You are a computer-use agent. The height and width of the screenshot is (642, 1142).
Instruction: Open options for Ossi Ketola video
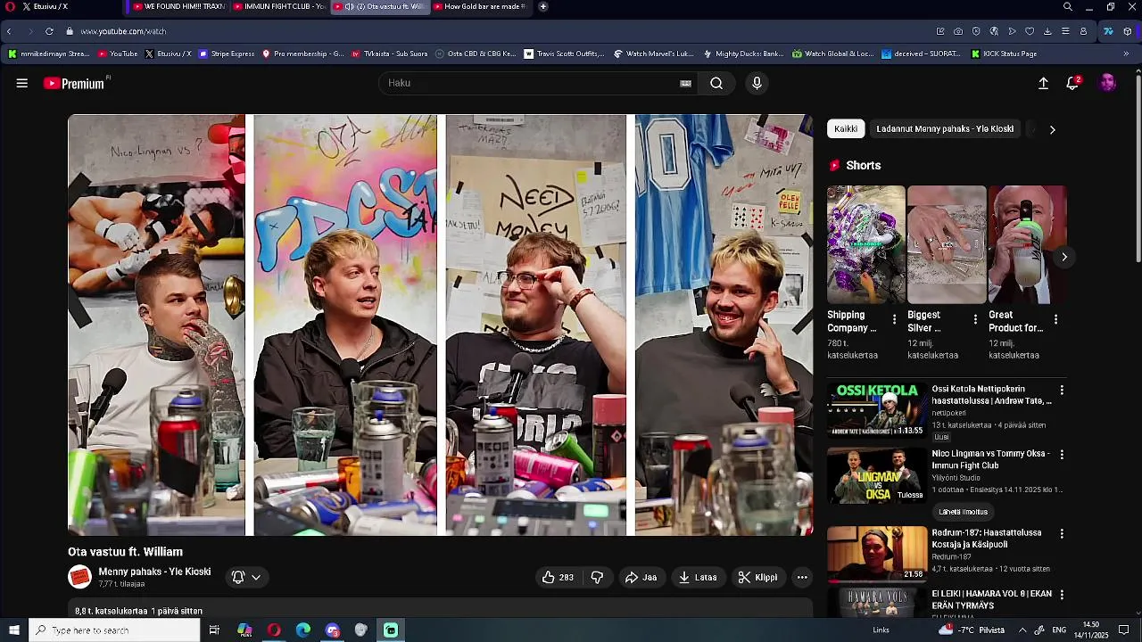(x=1062, y=391)
